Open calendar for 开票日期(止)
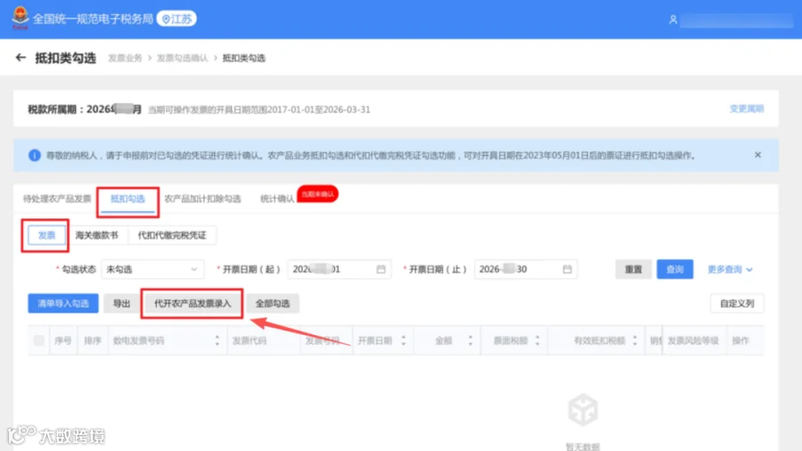 568,269
